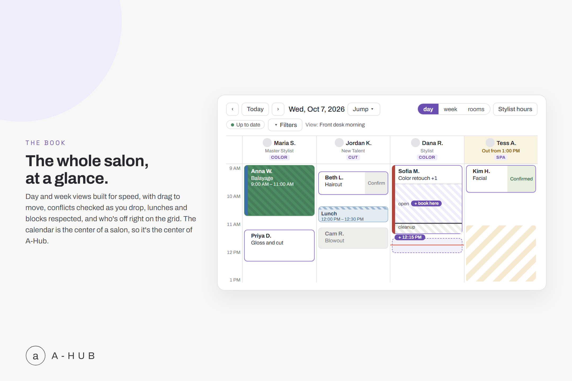Click the + book here pill
Viewport: 572px width, 381px height.
[426, 203]
